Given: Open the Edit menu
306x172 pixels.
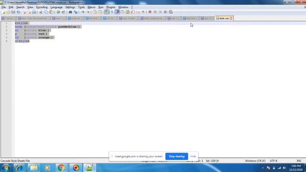Looking at the screenshot, I should point(11,7).
